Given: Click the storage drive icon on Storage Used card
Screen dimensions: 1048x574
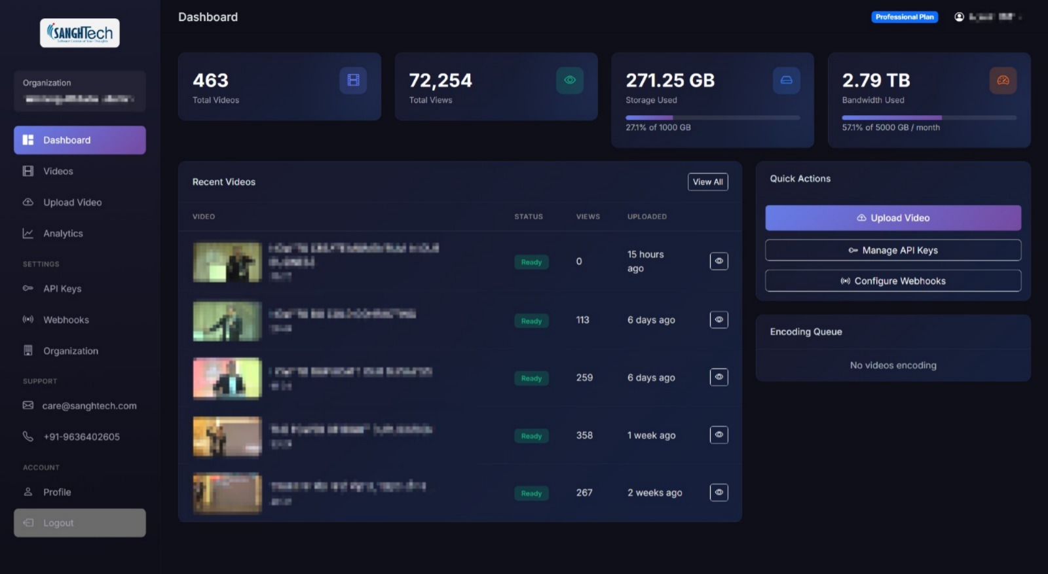Looking at the screenshot, I should [786, 81].
